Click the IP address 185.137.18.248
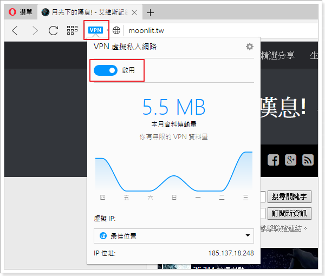This screenshot has width=325, height=276. [x=231, y=253]
